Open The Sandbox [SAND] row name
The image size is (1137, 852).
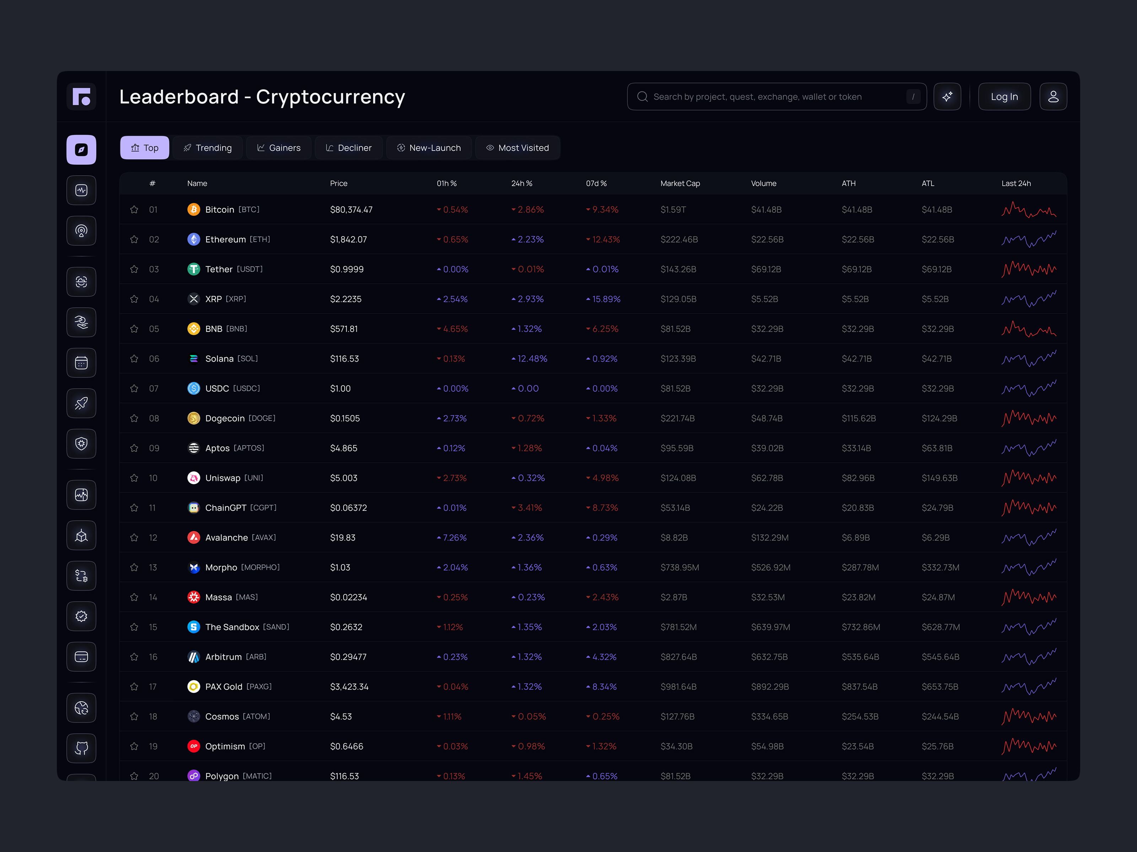[247, 627]
